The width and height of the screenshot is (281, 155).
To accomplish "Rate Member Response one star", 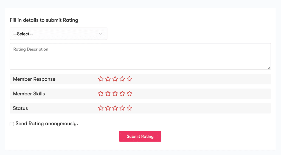I will (x=101, y=79).
